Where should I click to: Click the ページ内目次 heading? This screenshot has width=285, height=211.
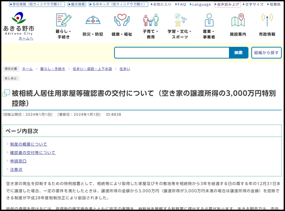(x=22, y=131)
